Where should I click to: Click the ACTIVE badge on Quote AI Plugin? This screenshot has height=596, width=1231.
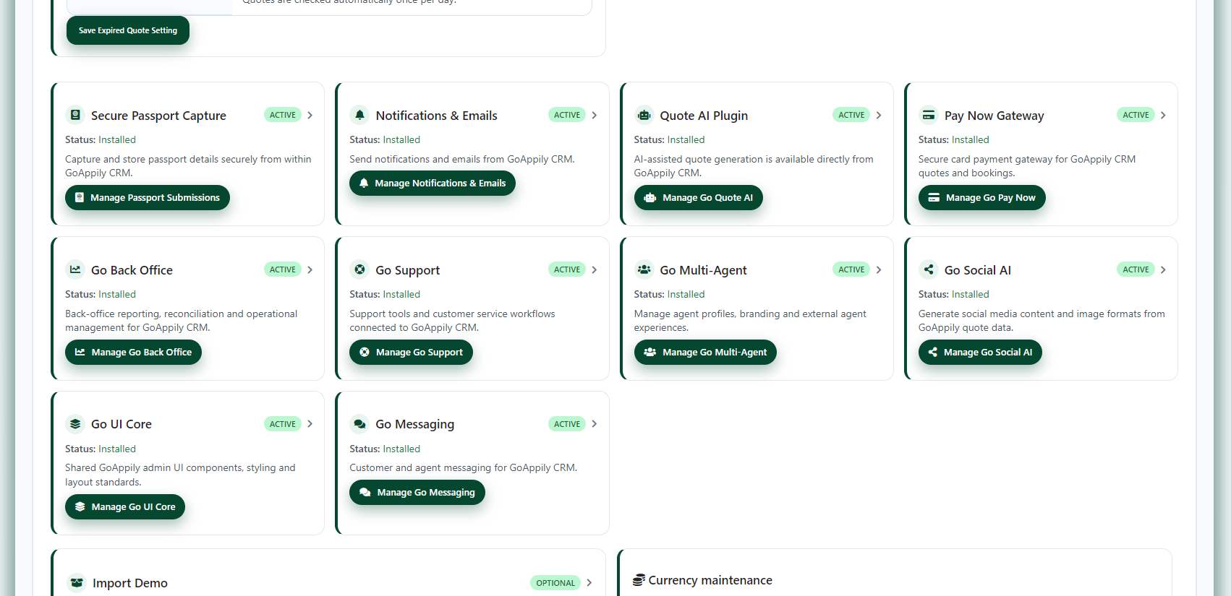[x=851, y=115]
